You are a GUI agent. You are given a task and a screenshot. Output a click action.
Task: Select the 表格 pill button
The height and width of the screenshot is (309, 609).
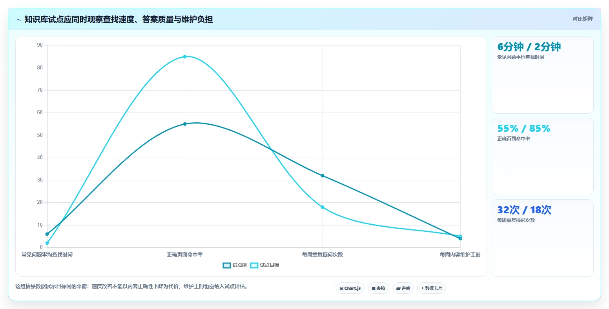pyautogui.click(x=378, y=288)
